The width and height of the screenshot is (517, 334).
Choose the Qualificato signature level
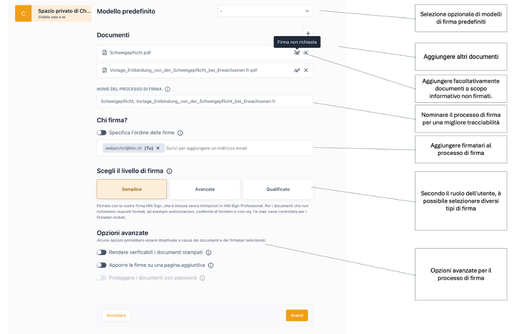click(278, 189)
